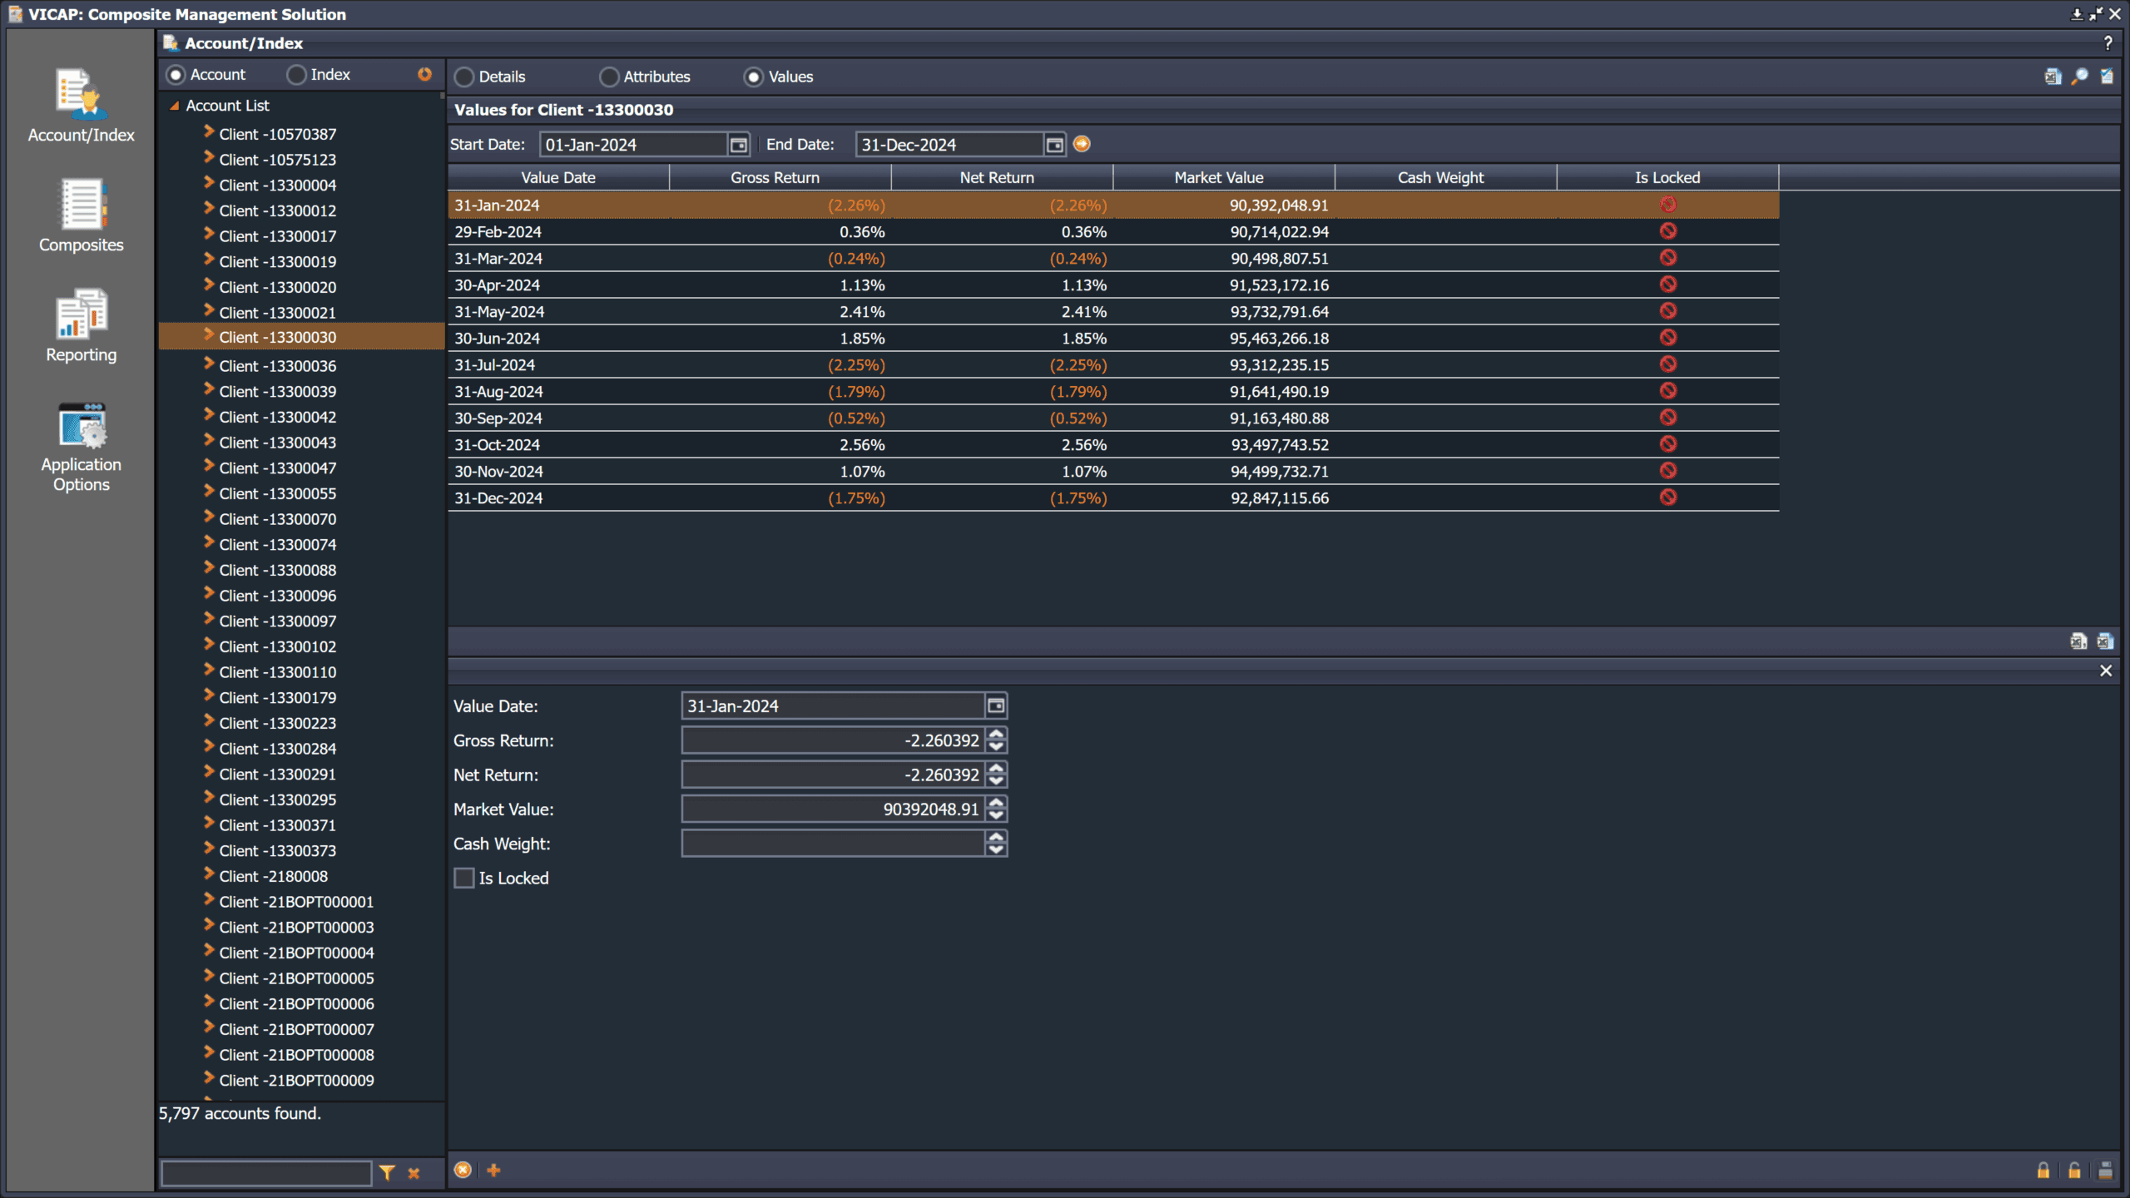The width and height of the screenshot is (2130, 1198).
Task: Select Client -13300043 in the account list
Action: (x=278, y=443)
